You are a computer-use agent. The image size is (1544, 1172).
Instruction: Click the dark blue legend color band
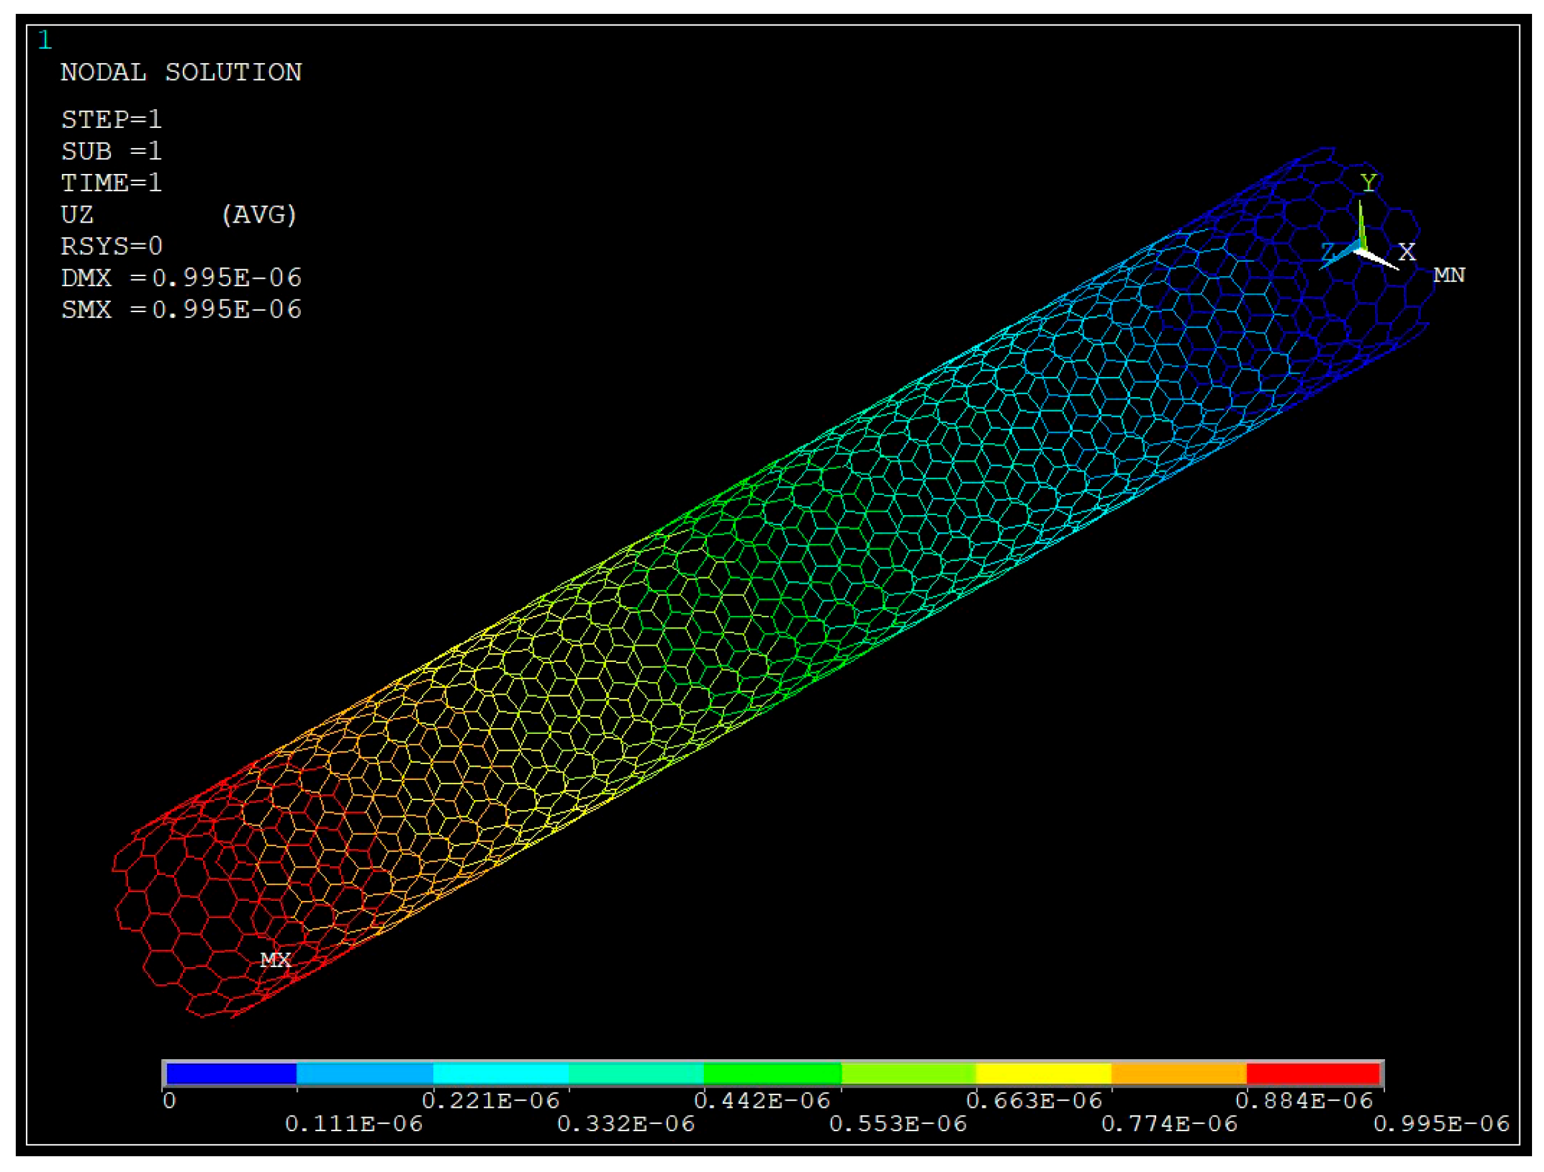[x=231, y=1074]
